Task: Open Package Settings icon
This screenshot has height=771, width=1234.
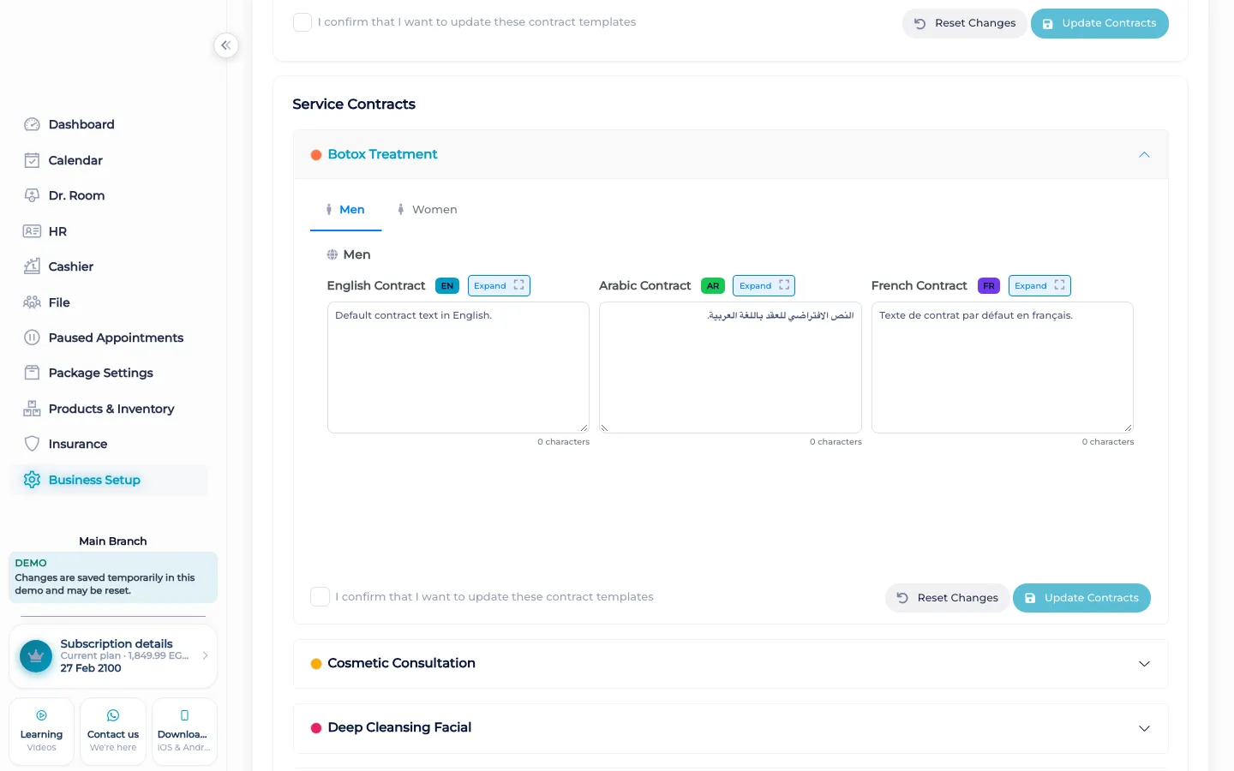Action: coord(32,373)
